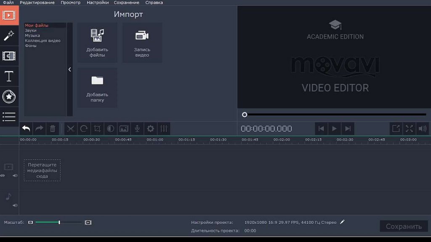This screenshot has width=431, height=242.
Task: Click the 00:01:00 timeline ruler mark
Action: (x=155, y=140)
